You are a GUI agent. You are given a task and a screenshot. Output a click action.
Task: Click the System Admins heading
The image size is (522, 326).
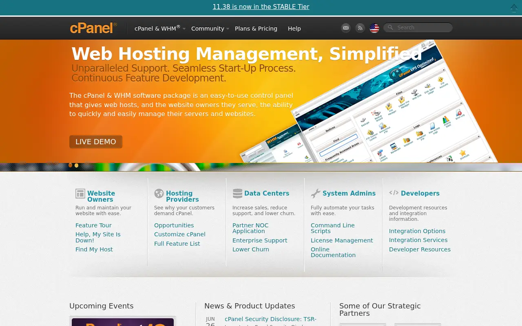coord(349,194)
